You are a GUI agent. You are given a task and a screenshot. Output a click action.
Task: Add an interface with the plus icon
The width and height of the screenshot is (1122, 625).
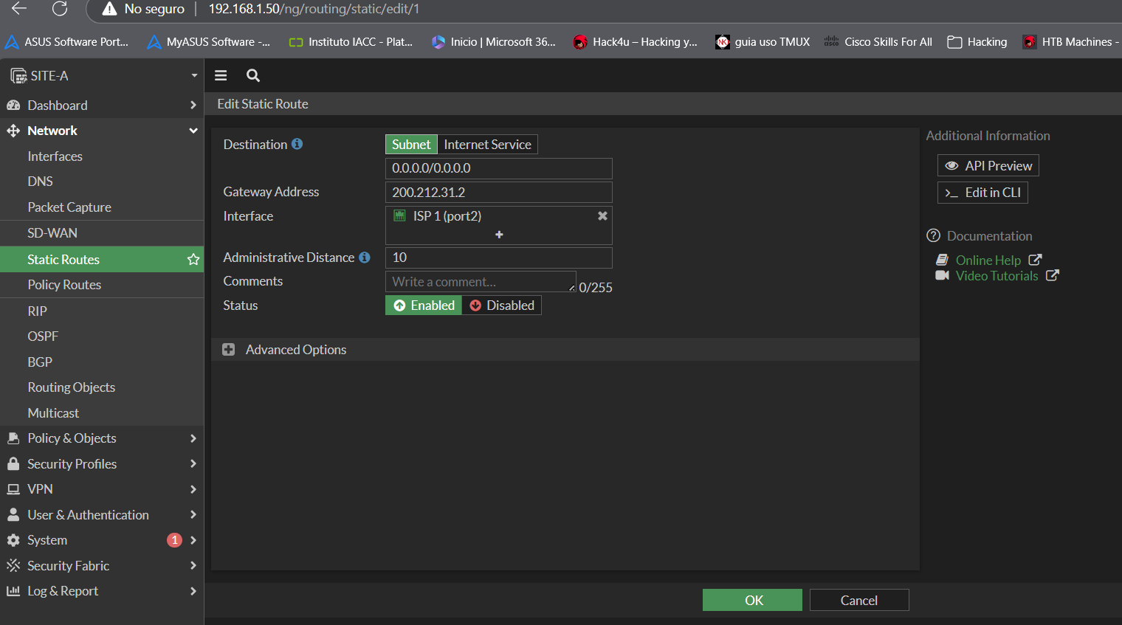click(x=499, y=235)
